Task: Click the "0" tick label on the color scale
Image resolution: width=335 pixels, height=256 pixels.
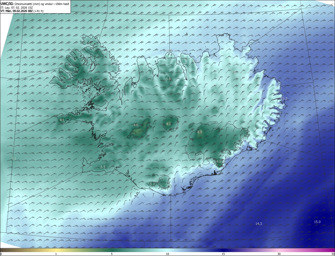Action: pyautogui.click(x=1, y=254)
